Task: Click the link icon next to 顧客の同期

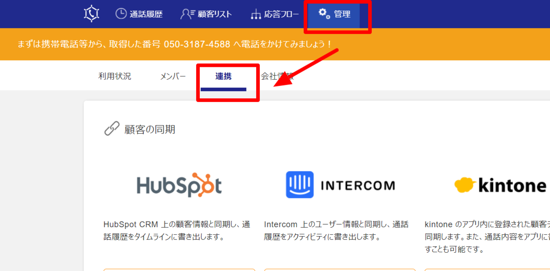Action: click(112, 129)
